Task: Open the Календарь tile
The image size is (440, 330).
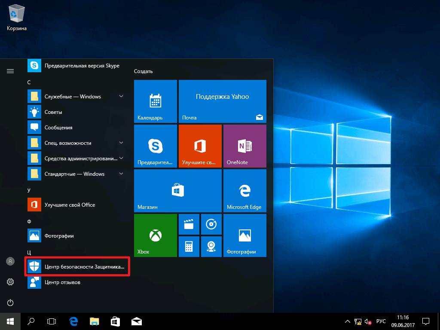Action: point(156,101)
